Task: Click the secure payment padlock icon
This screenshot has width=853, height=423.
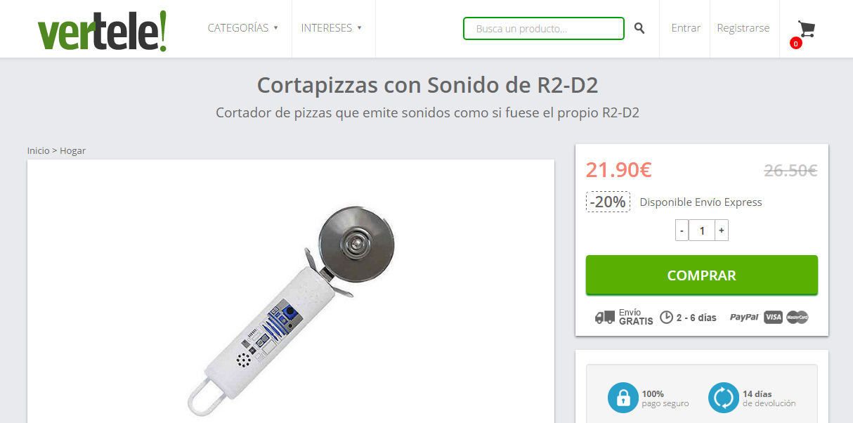Action: point(623,398)
